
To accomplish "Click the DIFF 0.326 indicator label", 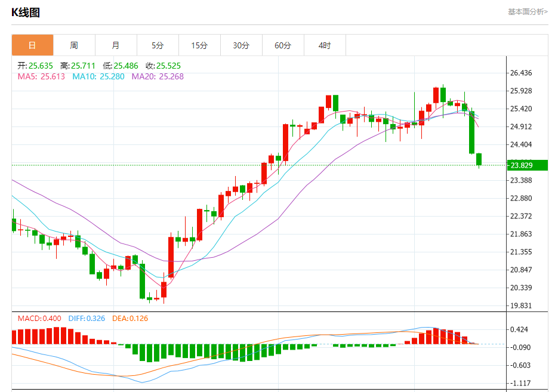I will point(87,319).
